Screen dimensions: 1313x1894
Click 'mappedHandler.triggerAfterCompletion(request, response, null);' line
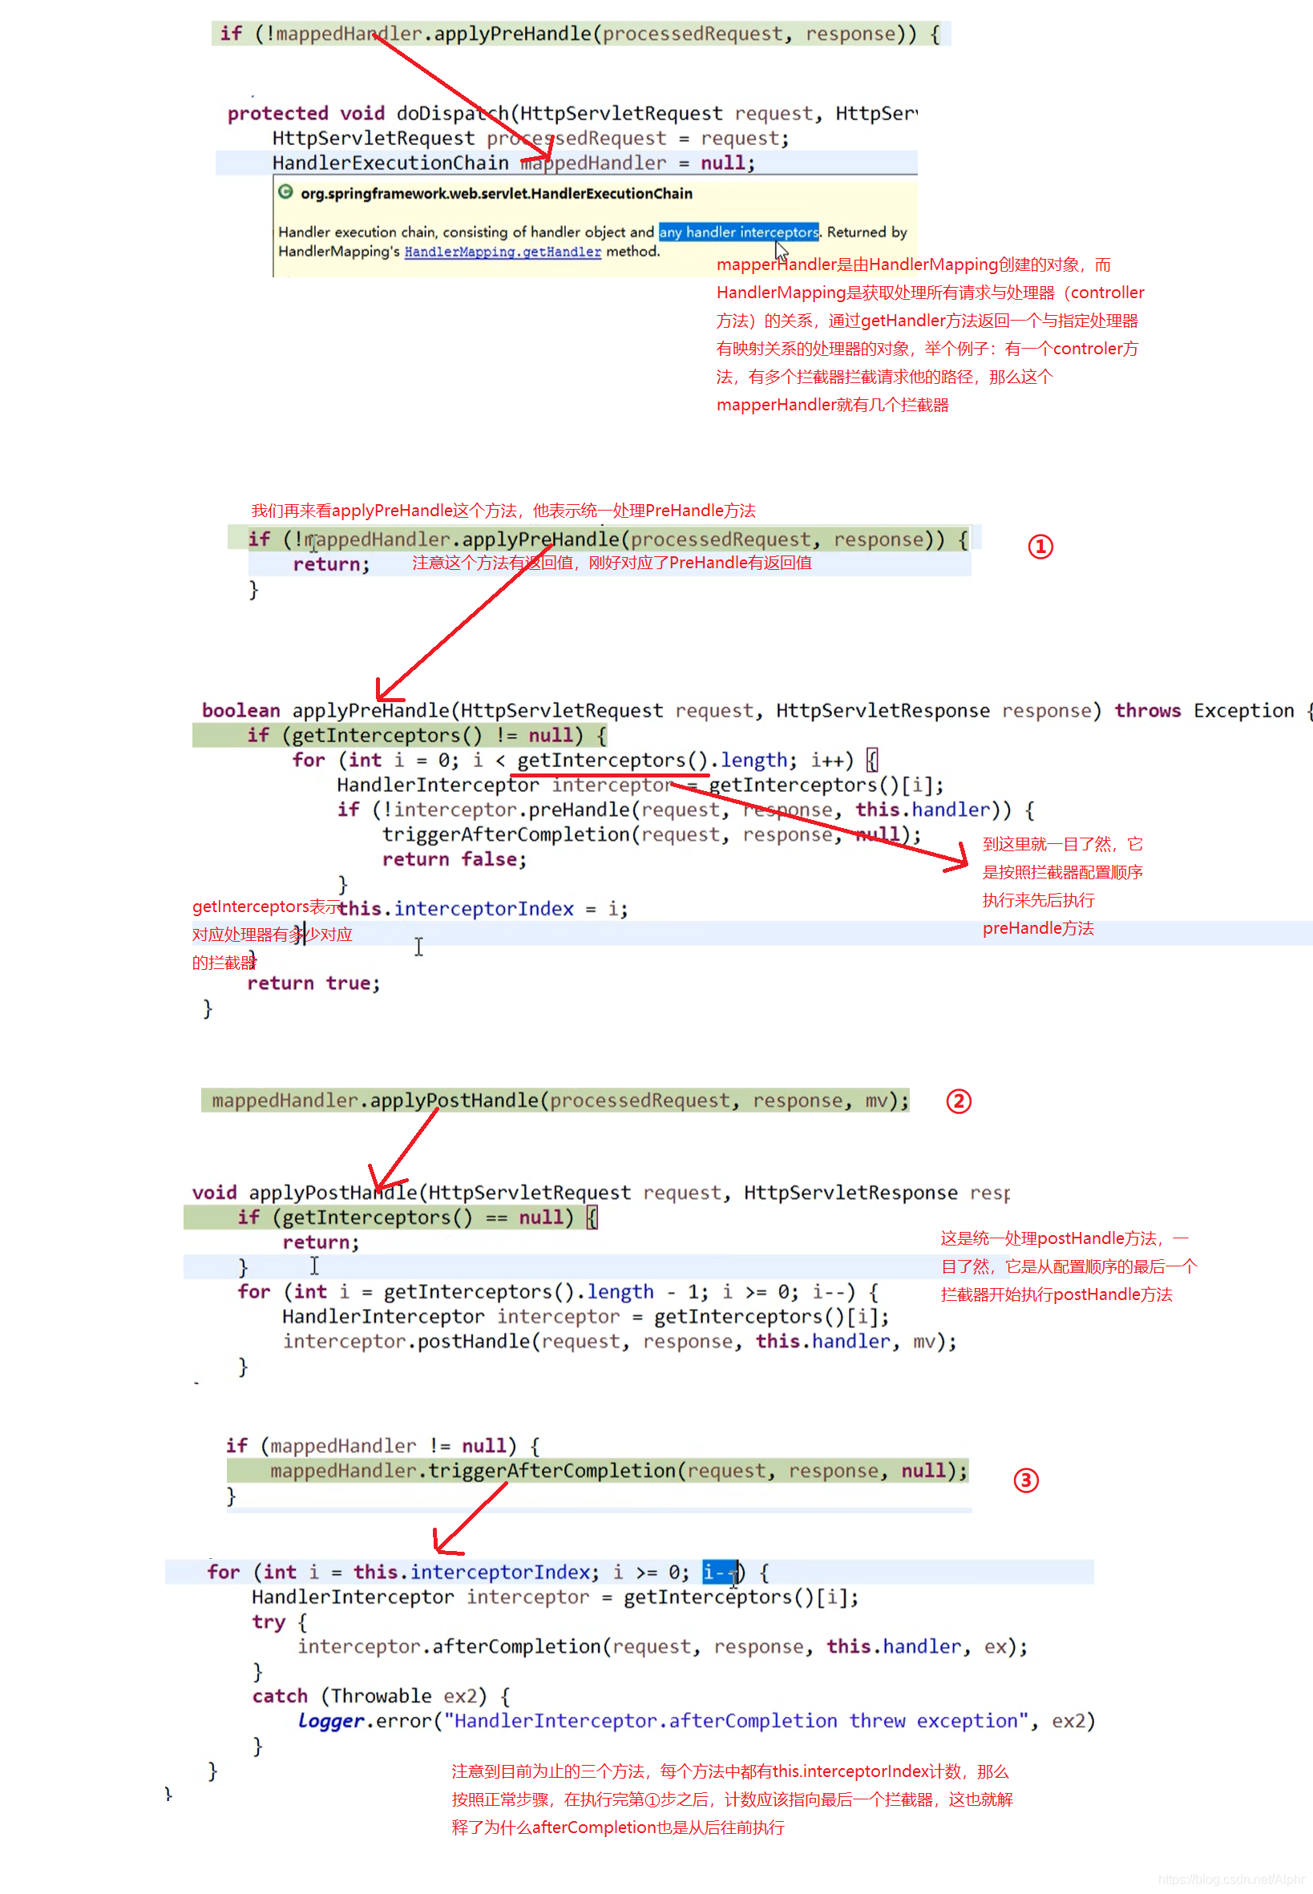coord(619,1471)
